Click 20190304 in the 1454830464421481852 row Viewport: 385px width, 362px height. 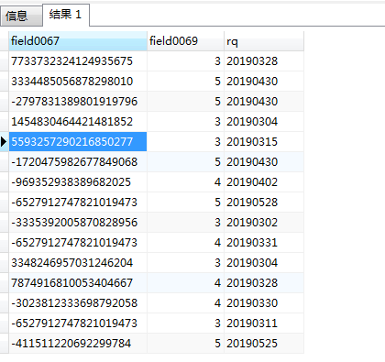tap(264, 122)
